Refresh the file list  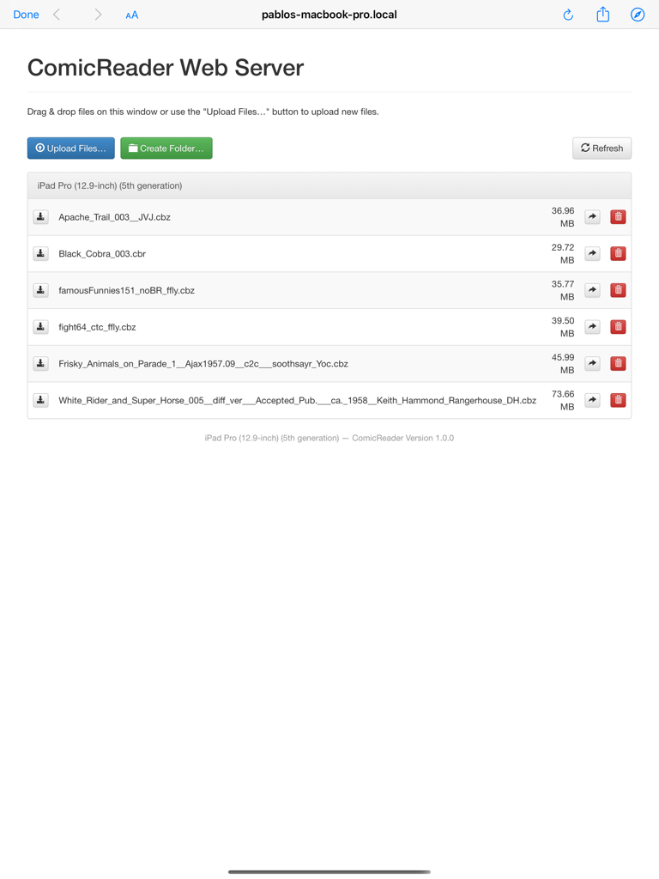point(602,148)
